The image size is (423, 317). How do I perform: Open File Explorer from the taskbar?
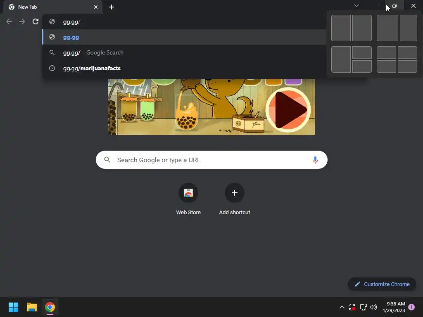click(31, 307)
